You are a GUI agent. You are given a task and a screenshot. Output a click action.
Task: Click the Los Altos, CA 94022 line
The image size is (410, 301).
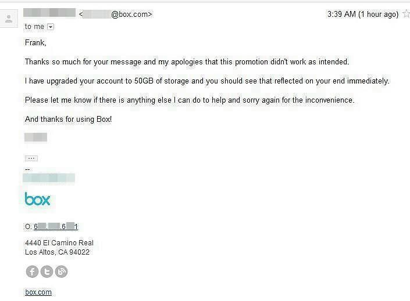(57, 252)
